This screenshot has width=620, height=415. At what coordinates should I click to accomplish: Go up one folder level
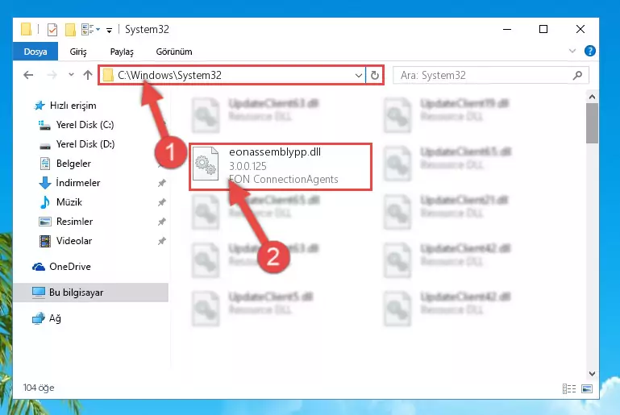click(88, 75)
